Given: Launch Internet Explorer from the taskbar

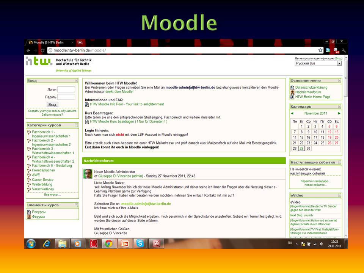Looking at the screenshot, I should (47, 243).
